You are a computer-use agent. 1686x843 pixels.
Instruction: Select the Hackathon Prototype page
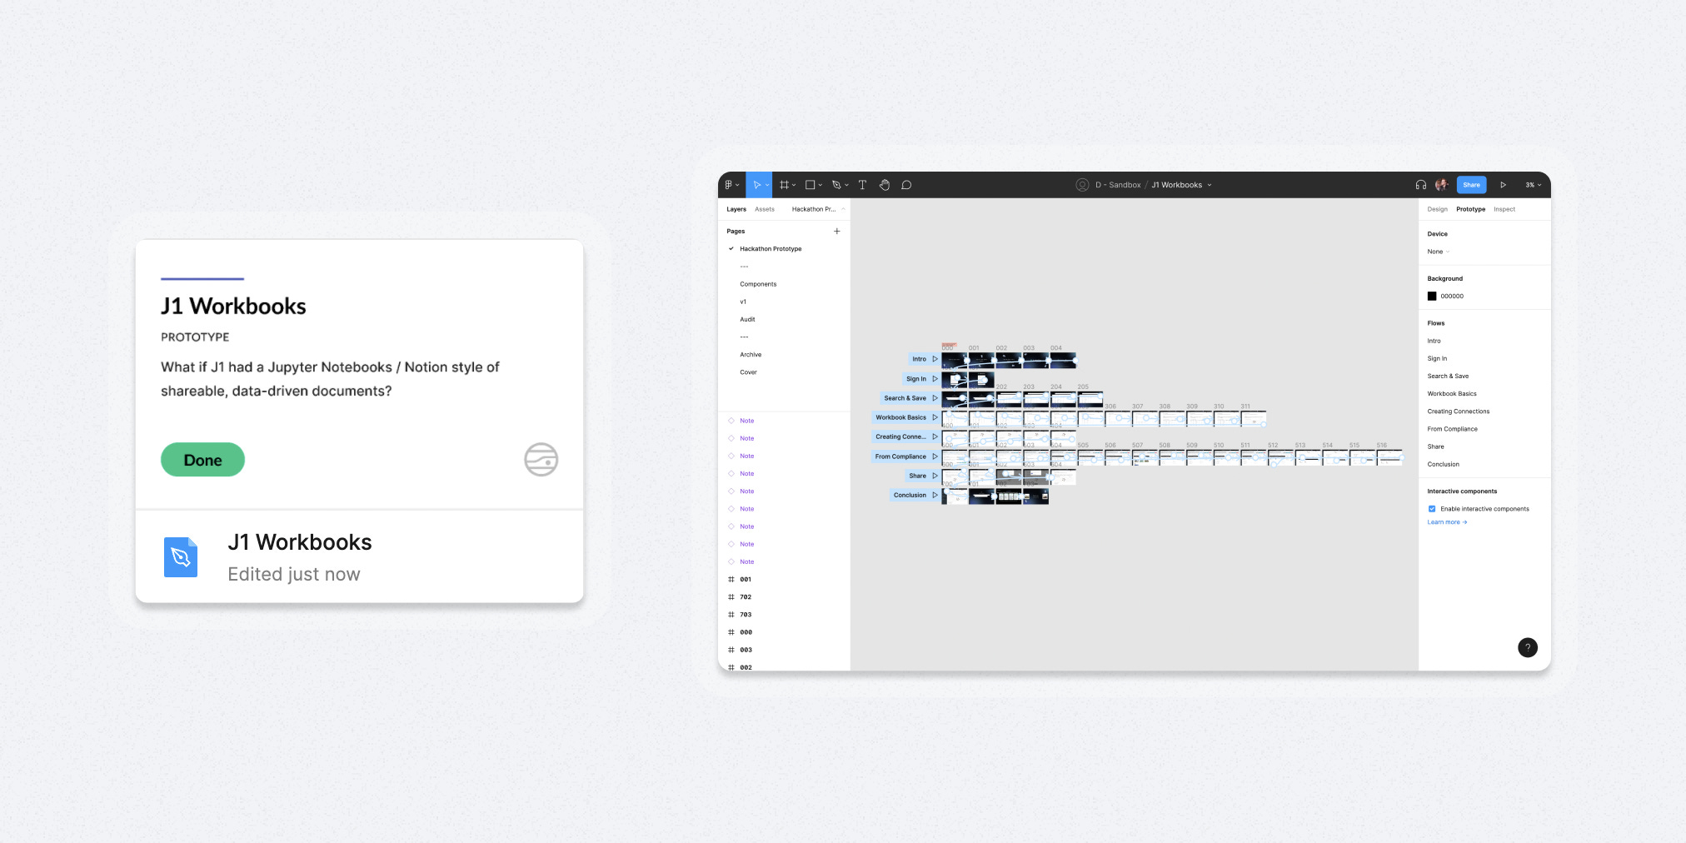tap(771, 249)
